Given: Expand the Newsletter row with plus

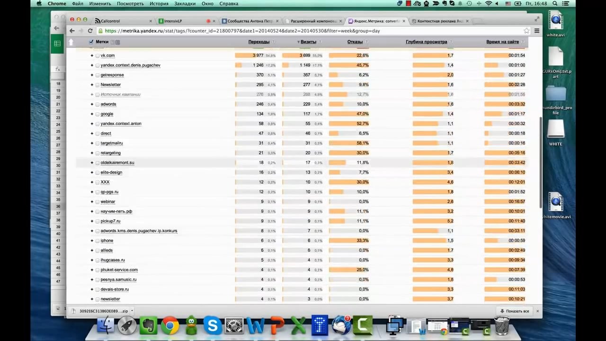Looking at the screenshot, I should 92,85.
